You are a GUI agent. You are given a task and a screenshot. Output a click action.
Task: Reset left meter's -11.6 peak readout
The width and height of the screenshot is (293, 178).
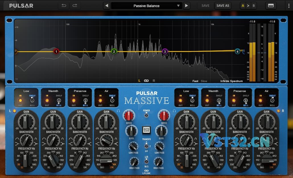(252, 22)
